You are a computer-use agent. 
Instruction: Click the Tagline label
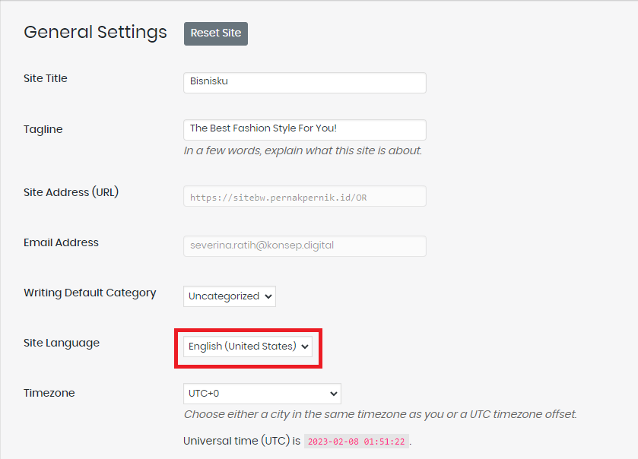[43, 129]
